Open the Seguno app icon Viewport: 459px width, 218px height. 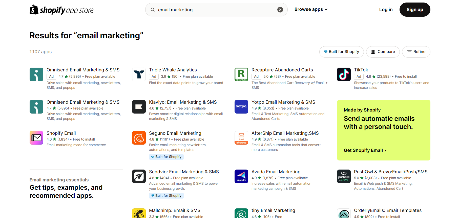pos(139,138)
